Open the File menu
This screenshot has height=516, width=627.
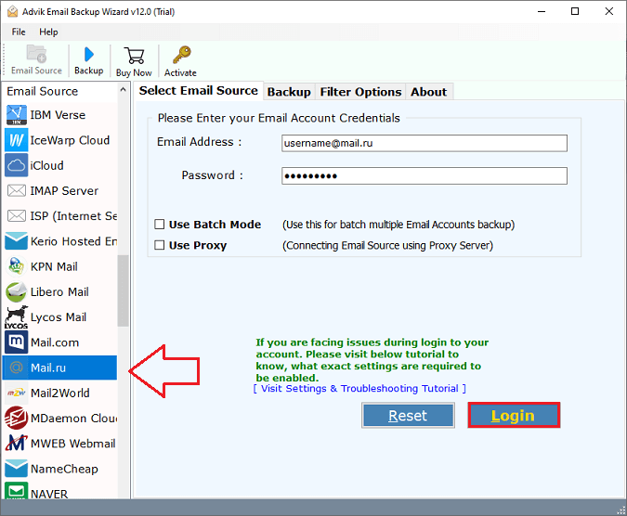click(19, 32)
